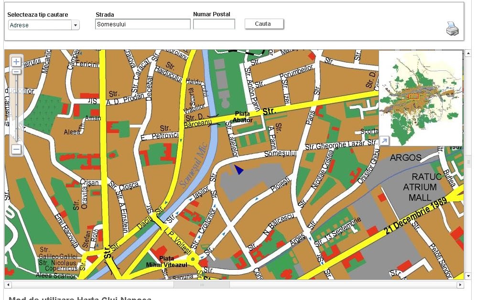Click the Piata Abator label

click(x=242, y=117)
